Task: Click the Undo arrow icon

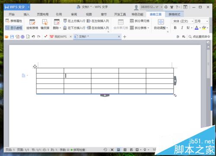Action: (33, 37)
